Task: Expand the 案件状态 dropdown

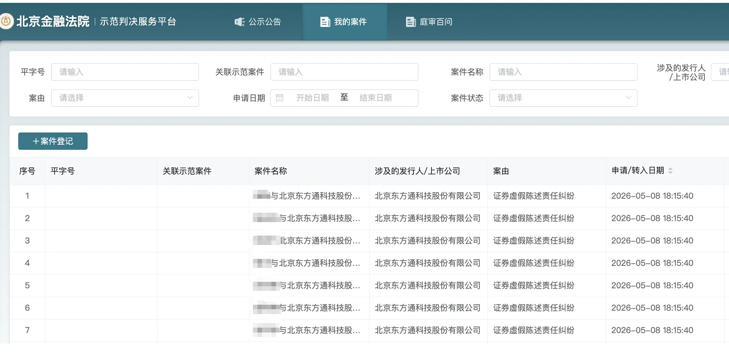Action: pyautogui.click(x=563, y=98)
